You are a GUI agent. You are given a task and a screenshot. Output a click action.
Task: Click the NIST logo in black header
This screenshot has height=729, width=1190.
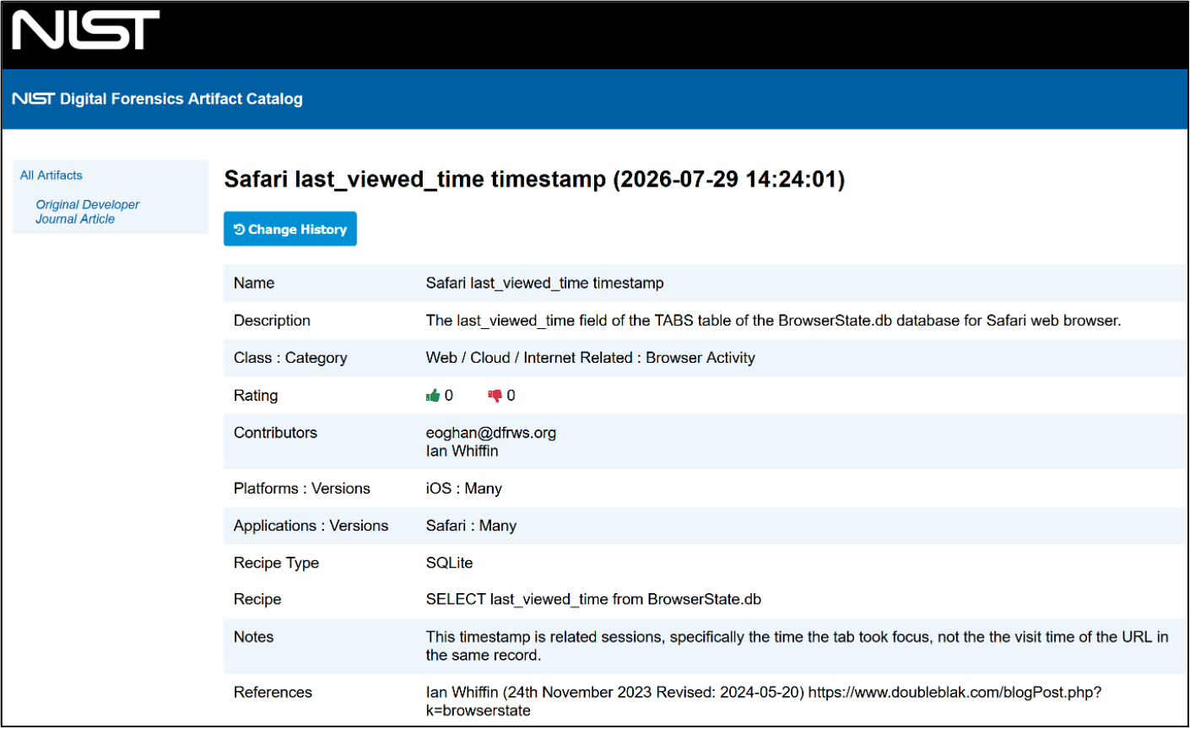point(85,30)
